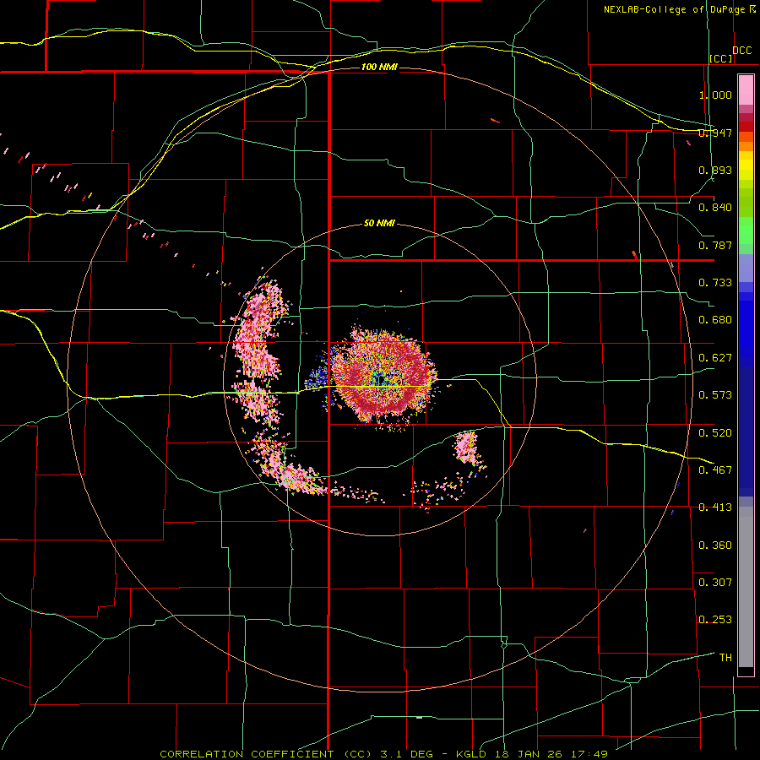
Task: Click the TH threshold label
Action: pyautogui.click(x=725, y=657)
